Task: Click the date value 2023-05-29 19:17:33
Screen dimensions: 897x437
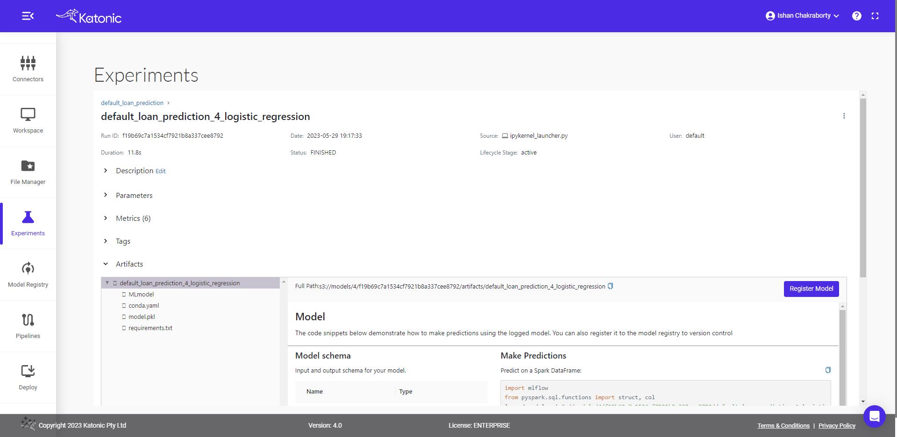Action: [x=335, y=136]
